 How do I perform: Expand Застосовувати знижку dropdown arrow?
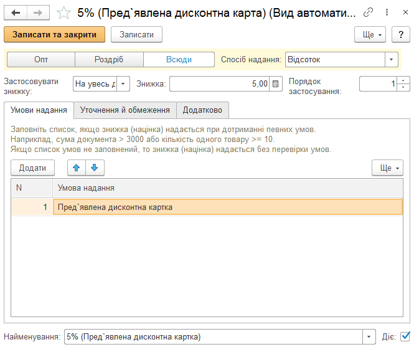pyautogui.click(x=123, y=84)
